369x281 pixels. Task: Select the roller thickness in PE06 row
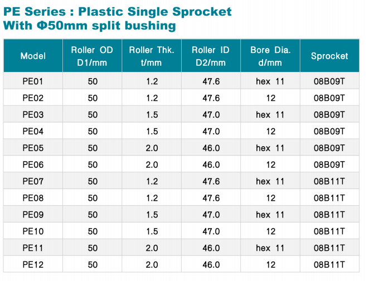(x=152, y=165)
